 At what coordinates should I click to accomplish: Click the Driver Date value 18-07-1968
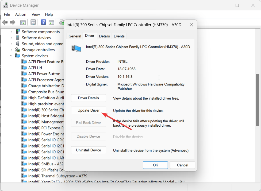coord(126,69)
